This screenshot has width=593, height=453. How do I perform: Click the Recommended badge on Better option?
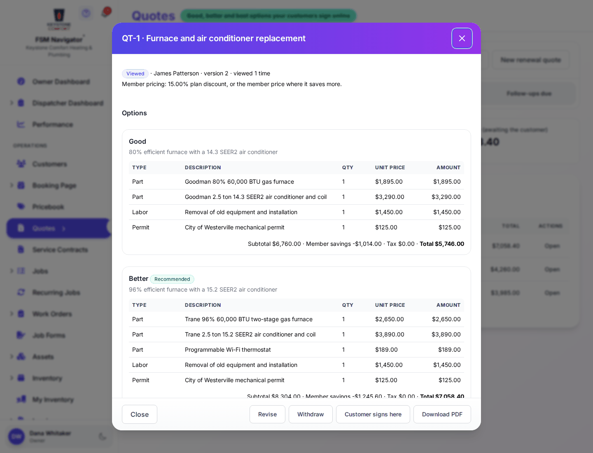172,279
